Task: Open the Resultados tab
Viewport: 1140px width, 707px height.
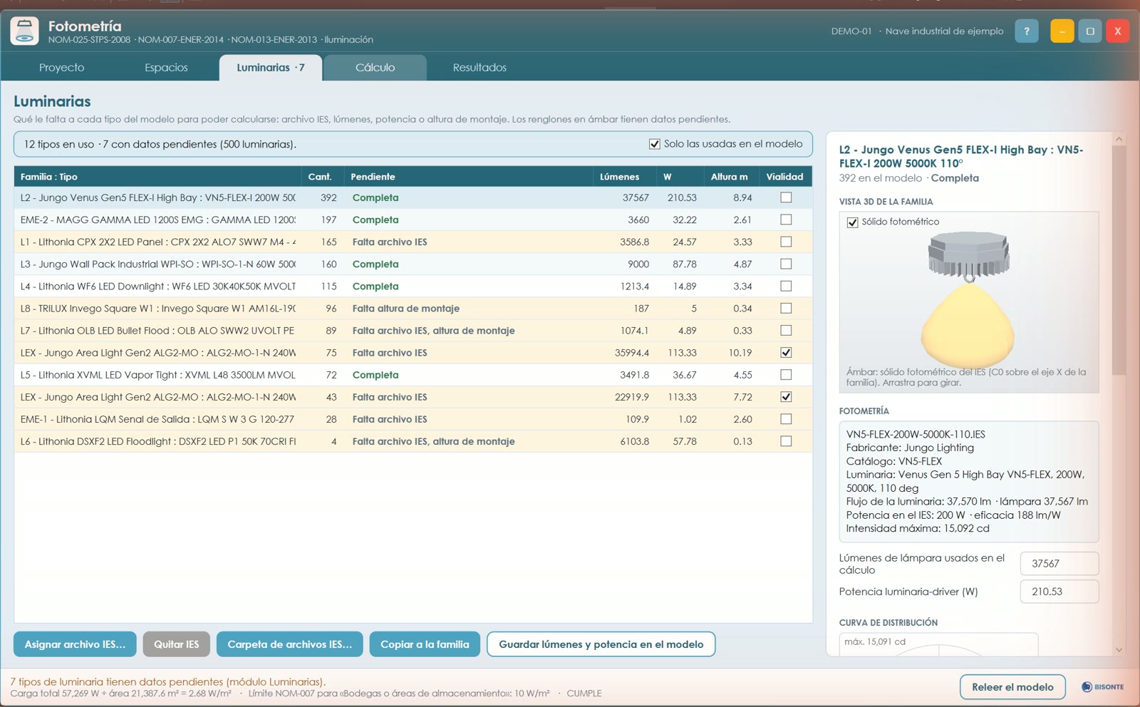Action: (x=480, y=68)
